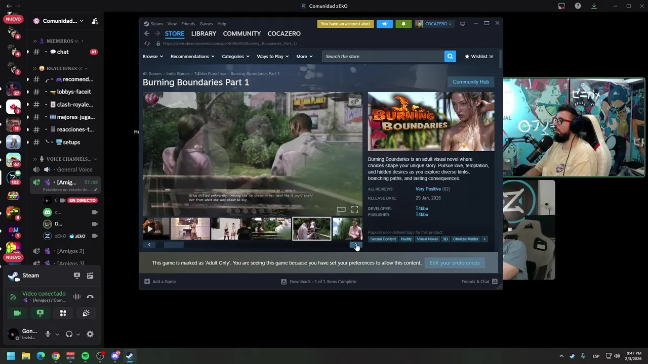Toggle Discord camera on

(x=17, y=313)
